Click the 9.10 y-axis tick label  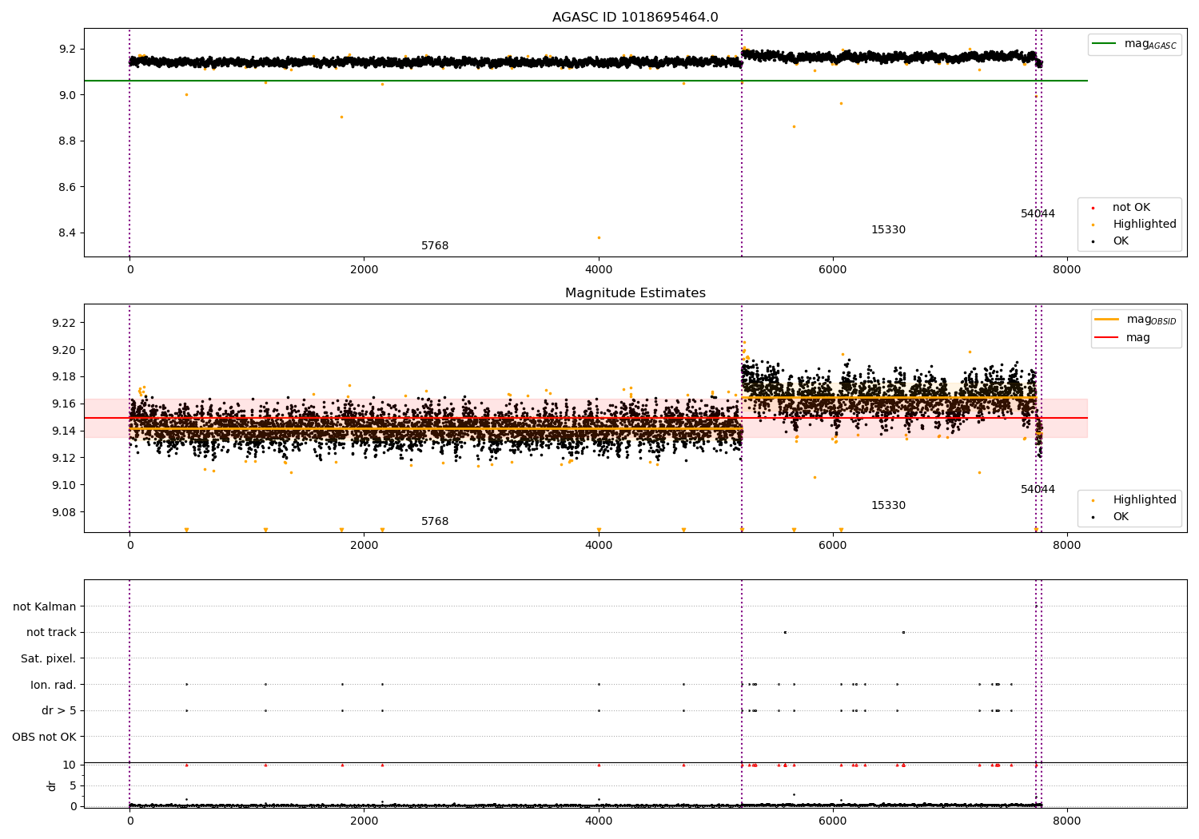(x=64, y=486)
